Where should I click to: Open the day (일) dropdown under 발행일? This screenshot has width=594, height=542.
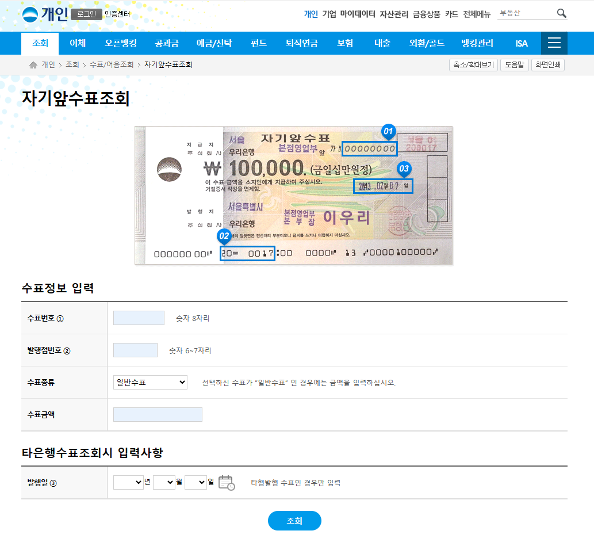(x=195, y=482)
